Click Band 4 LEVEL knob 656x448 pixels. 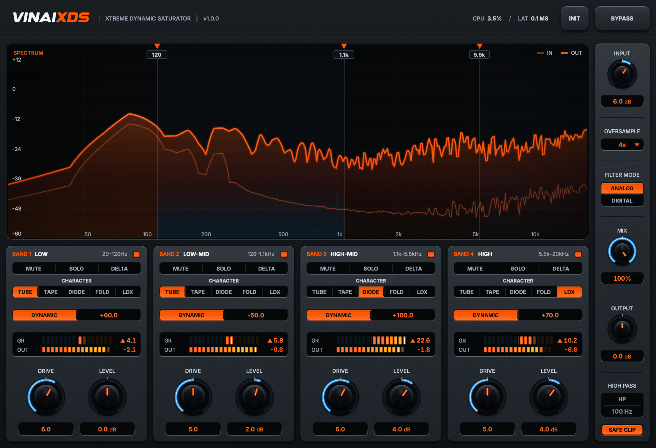(549, 397)
